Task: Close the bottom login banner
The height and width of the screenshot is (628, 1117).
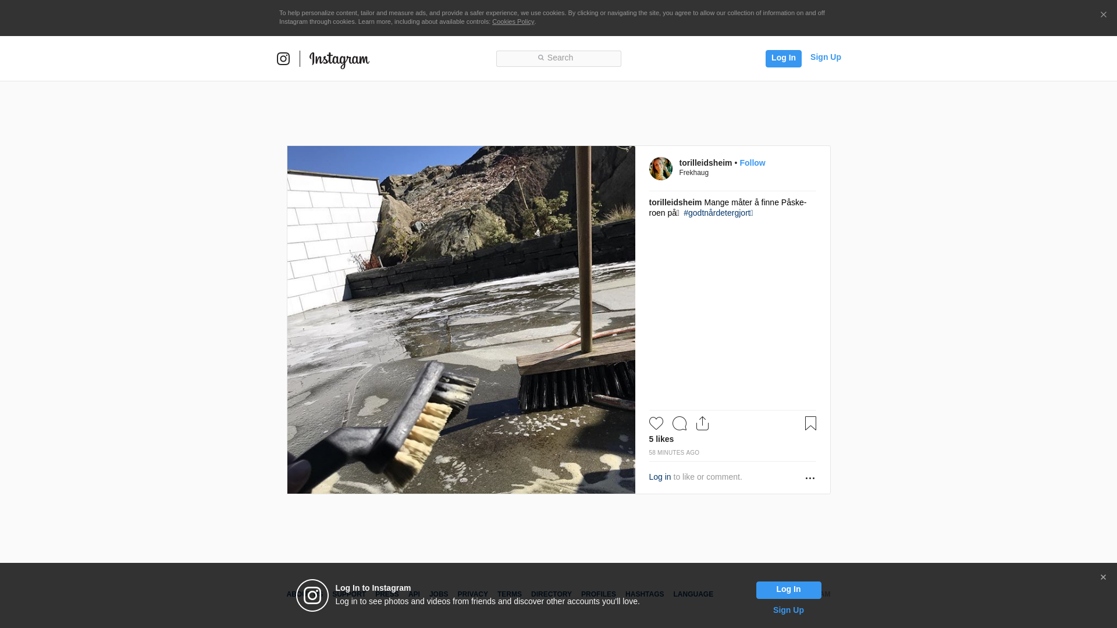Action: tap(1103, 577)
